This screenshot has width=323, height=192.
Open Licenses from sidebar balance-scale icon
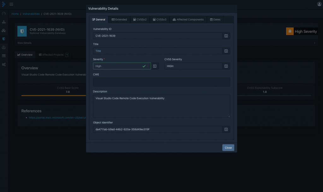(x=4, y=47)
